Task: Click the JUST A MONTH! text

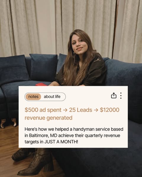Action: (61, 142)
